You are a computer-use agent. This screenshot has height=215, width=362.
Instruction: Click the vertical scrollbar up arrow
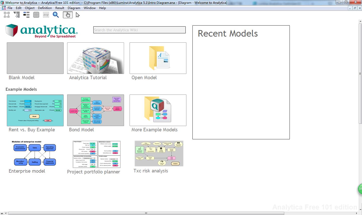(360, 22)
